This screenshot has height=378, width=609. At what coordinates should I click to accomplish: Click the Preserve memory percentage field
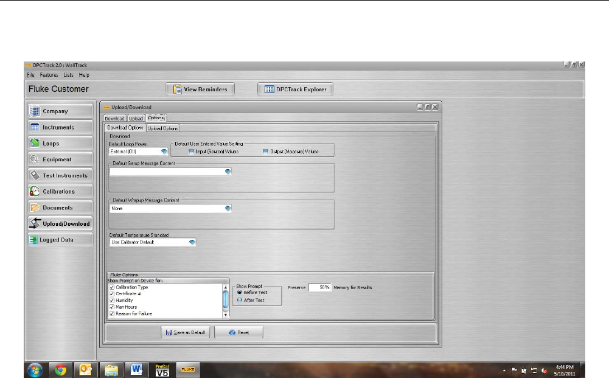[319, 287]
